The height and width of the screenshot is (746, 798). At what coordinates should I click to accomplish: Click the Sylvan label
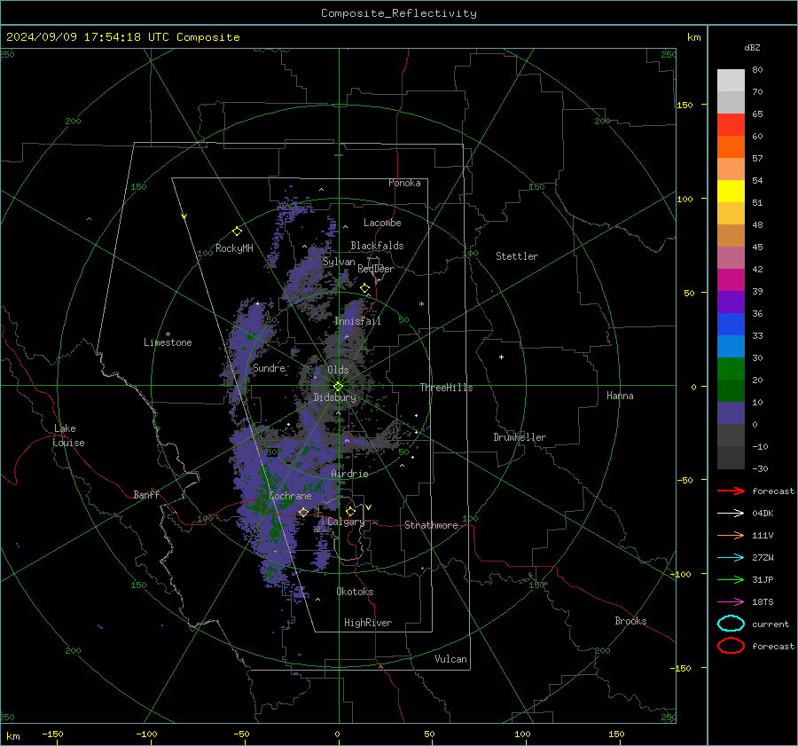point(339,262)
